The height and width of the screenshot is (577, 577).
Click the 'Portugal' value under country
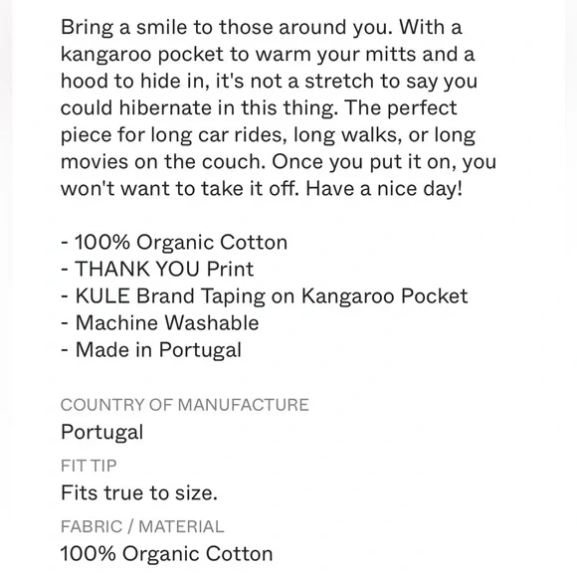pyautogui.click(x=101, y=432)
